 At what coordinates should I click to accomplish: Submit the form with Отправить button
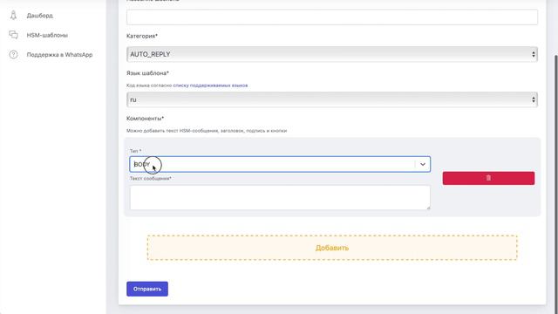click(147, 289)
